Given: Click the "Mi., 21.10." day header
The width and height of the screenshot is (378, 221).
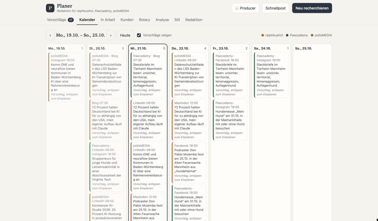Looking at the screenshot, I should (x=139, y=48).
